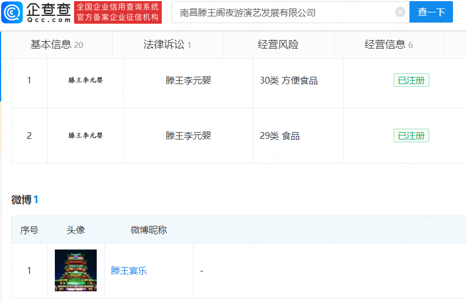Image resolution: width=466 pixels, height=302 pixels.
Task: Switch to the 法律诉讼 1 tab
Action: 167,45
